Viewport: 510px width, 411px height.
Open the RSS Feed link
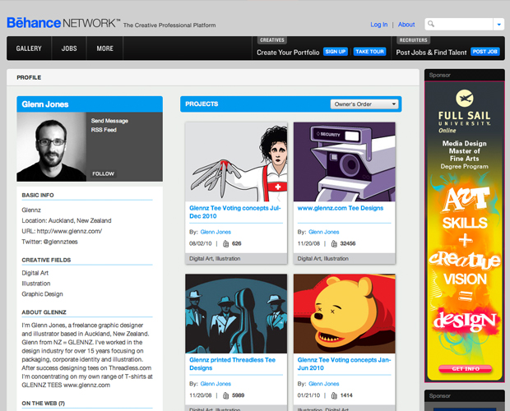[x=104, y=130]
